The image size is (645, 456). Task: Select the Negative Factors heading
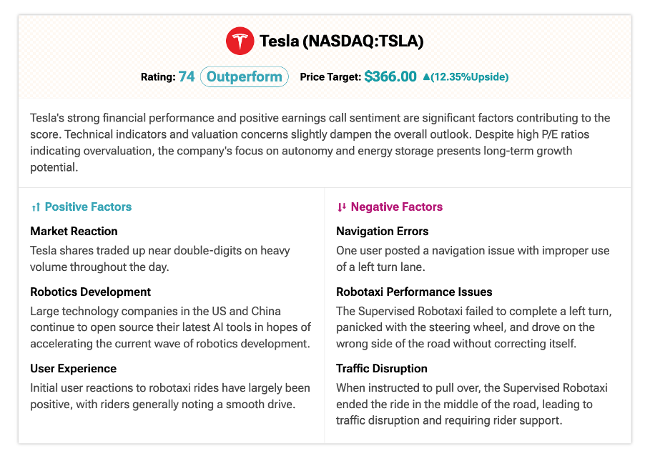click(x=397, y=207)
